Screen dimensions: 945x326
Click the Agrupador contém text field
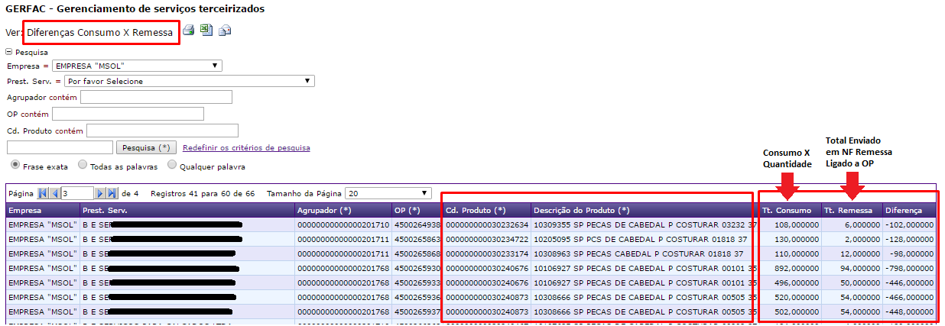coord(156,97)
